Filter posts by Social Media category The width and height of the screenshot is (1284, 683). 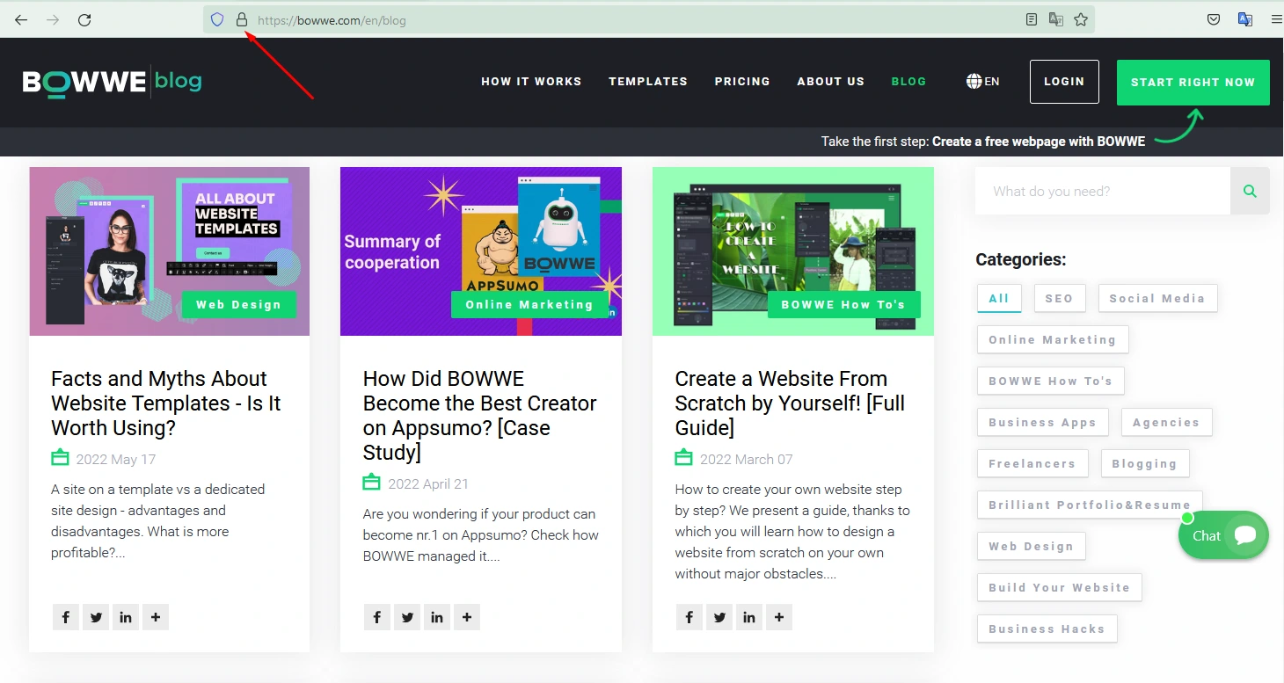[1157, 298]
